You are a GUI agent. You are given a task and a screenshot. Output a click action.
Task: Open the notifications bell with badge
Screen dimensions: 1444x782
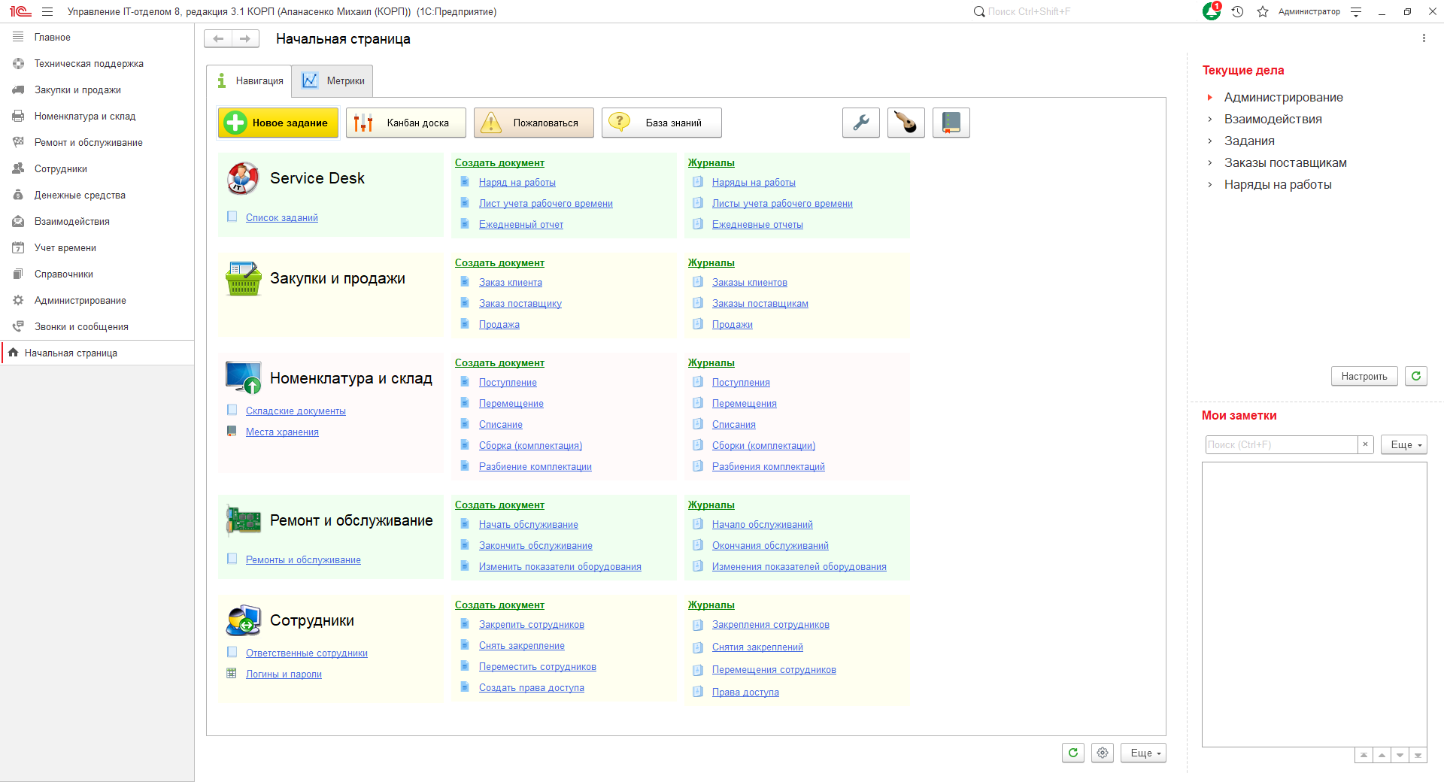click(x=1211, y=11)
